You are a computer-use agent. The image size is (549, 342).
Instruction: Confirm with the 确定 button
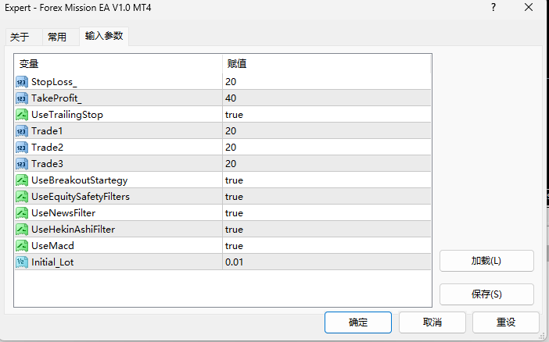(x=358, y=322)
